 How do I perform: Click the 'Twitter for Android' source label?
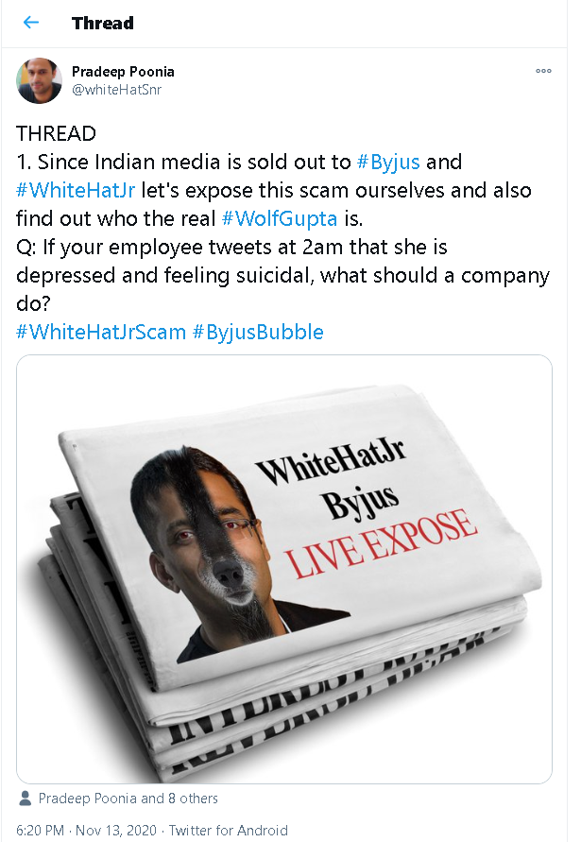point(229,830)
